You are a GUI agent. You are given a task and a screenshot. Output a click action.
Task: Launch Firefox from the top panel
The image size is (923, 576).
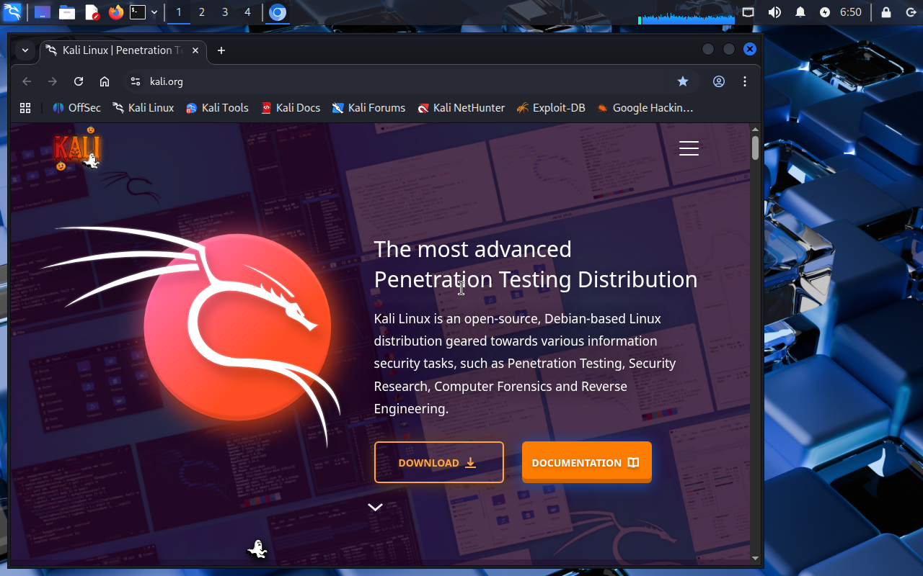[115, 12]
